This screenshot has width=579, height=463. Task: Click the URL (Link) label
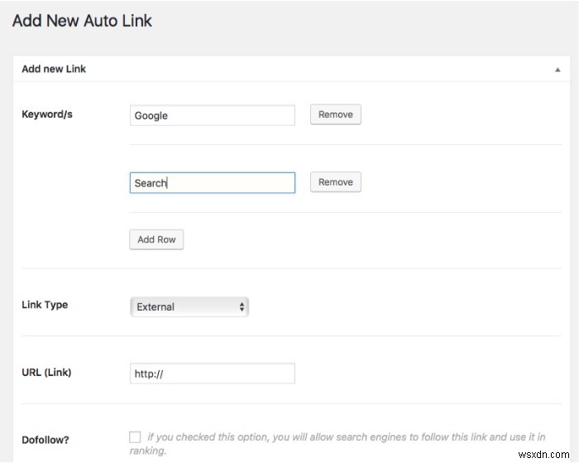[46, 373]
